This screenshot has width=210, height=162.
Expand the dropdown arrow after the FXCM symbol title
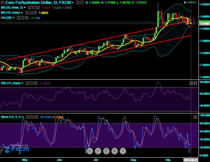73,3
